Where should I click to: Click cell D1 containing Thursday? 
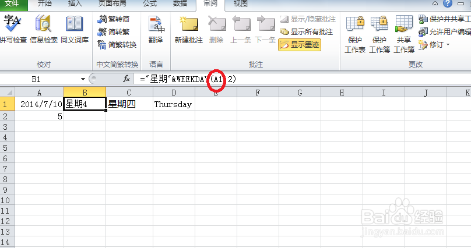click(x=174, y=104)
